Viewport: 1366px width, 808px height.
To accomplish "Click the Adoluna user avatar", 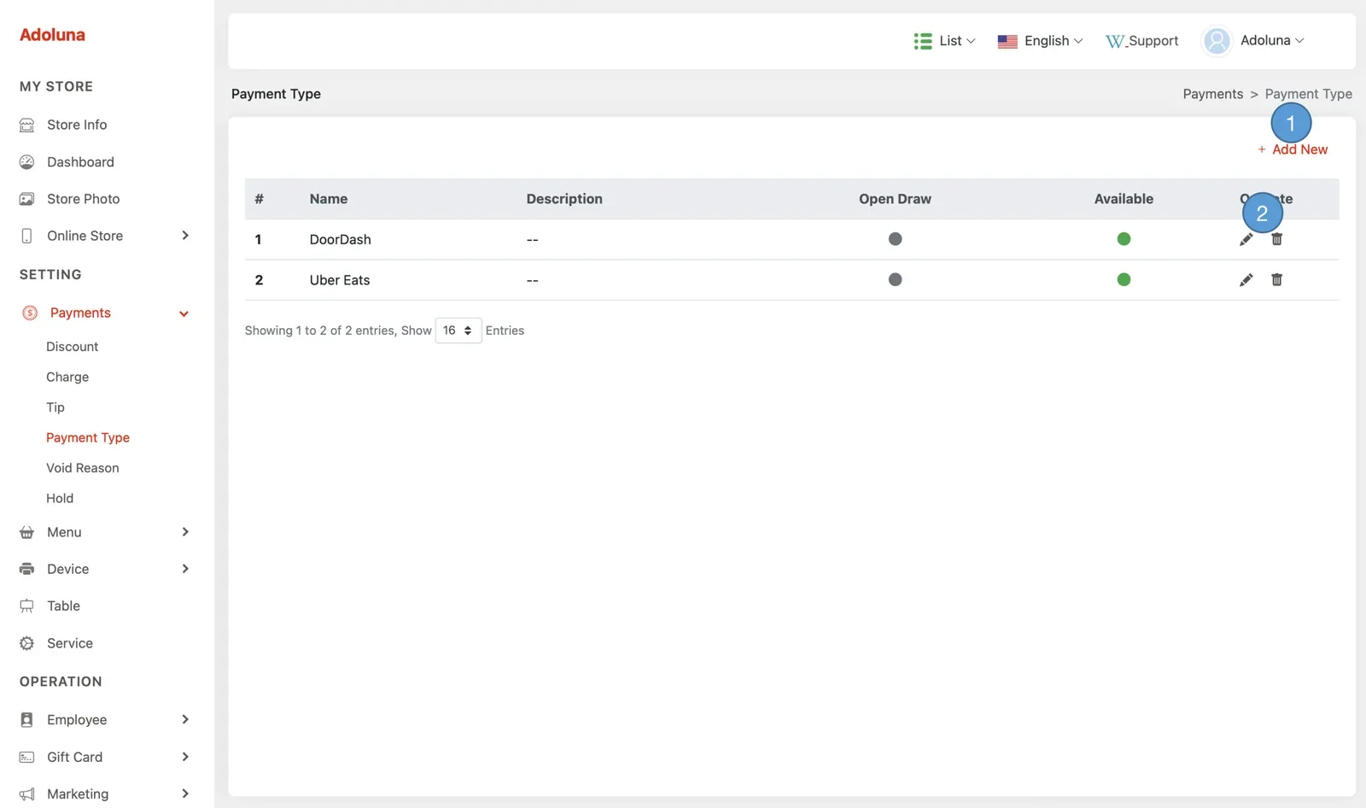I will pos(1217,41).
